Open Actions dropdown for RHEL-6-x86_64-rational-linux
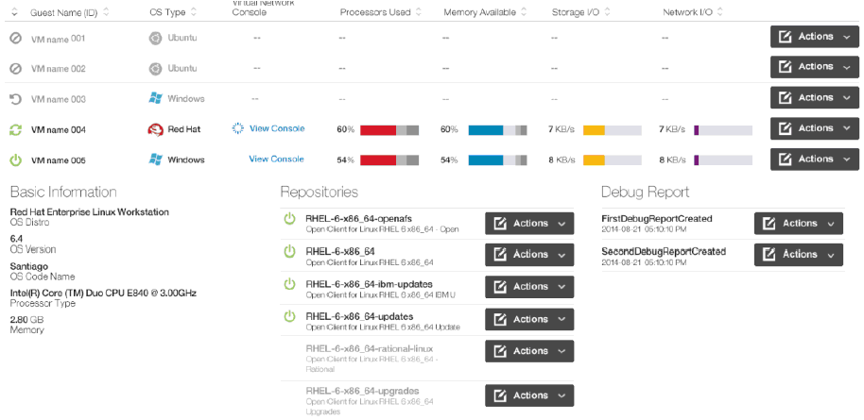The height and width of the screenshot is (420, 864). click(529, 351)
